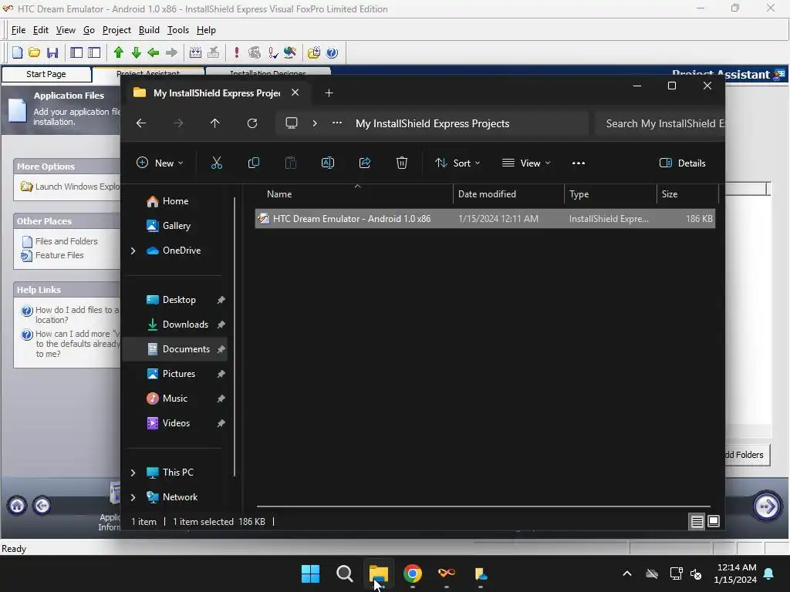
Task: Click the Copy icon in Explorer toolbar
Action: click(253, 163)
